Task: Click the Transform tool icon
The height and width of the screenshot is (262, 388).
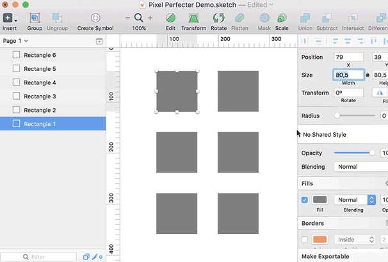Action: point(193,18)
